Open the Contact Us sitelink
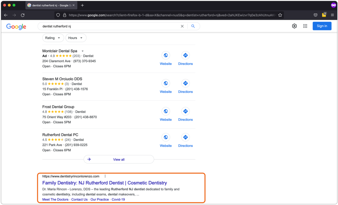 coord(79,199)
